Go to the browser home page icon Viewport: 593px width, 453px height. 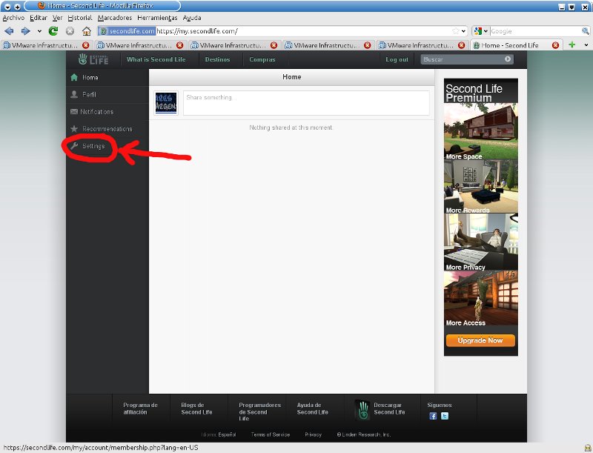[87, 31]
